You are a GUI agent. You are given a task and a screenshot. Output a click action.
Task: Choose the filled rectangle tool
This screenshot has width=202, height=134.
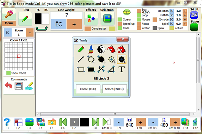coord(91,70)
